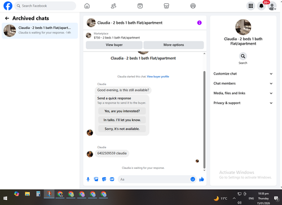
Task: Open conversation information purple icon
Action: [x=199, y=23]
